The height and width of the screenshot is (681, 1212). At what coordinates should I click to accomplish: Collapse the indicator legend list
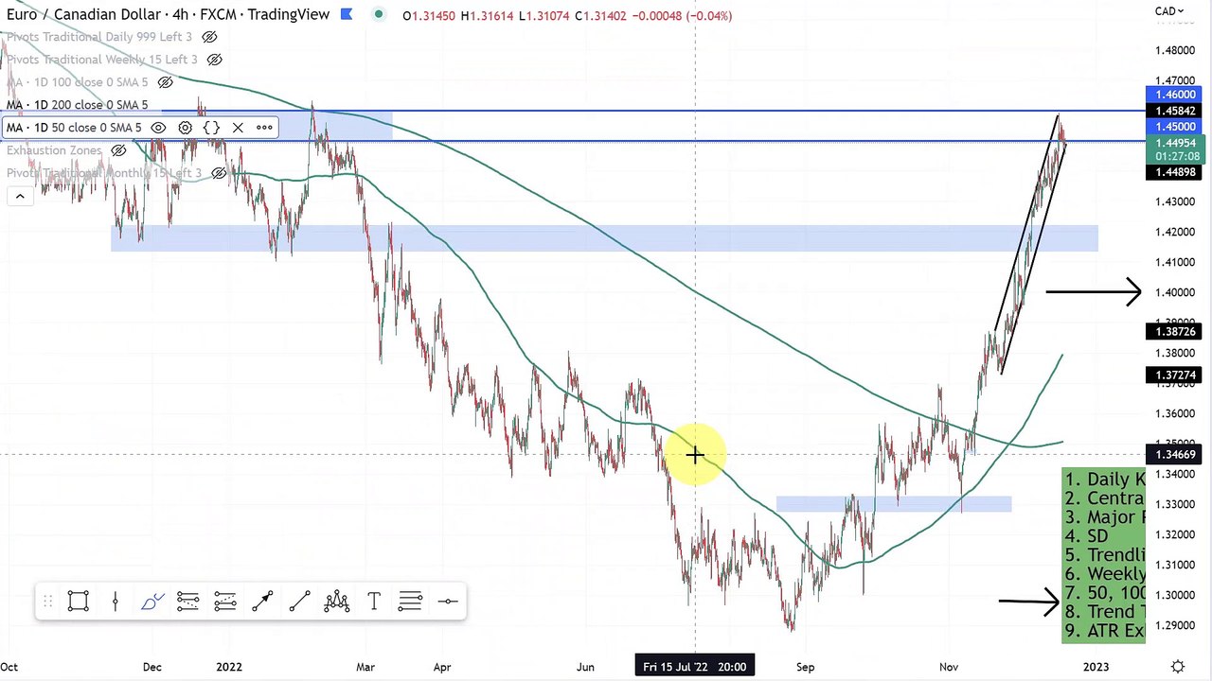tap(19, 196)
